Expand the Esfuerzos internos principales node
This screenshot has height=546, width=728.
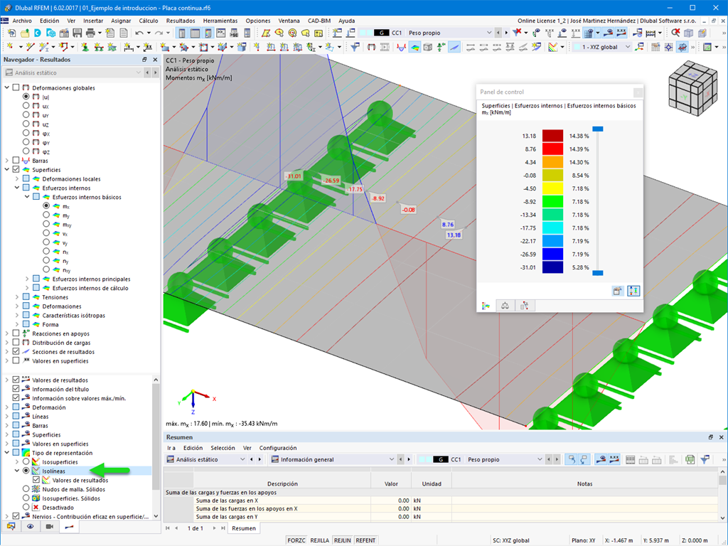click(x=27, y=279)
